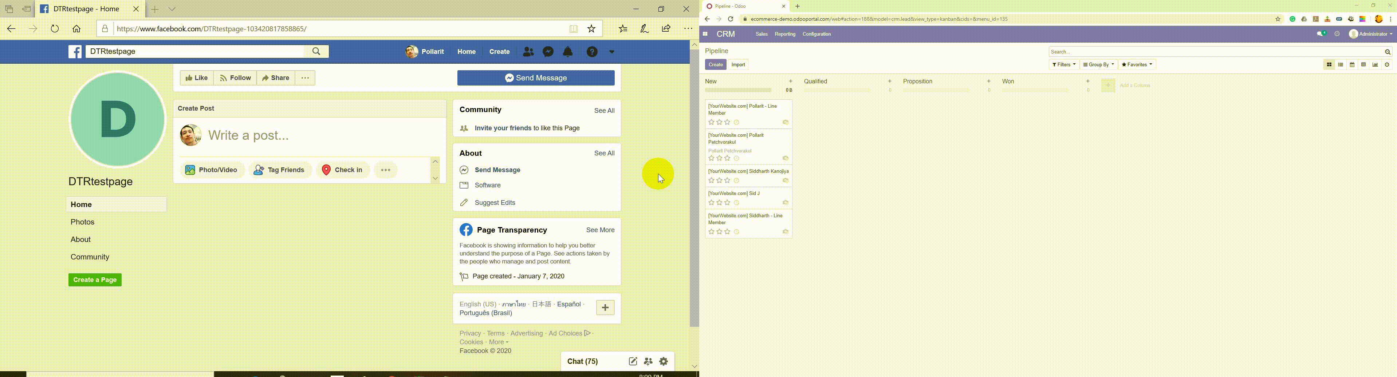Set first priority star on Sid J card

pos(711,203)
